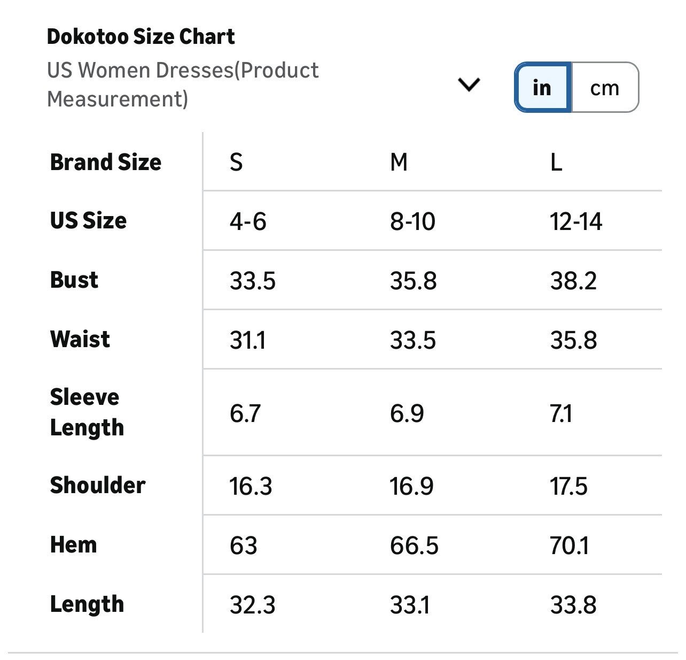
Task: Click the Hem row label
Action: pyautogui.click(x=74, y=544)
